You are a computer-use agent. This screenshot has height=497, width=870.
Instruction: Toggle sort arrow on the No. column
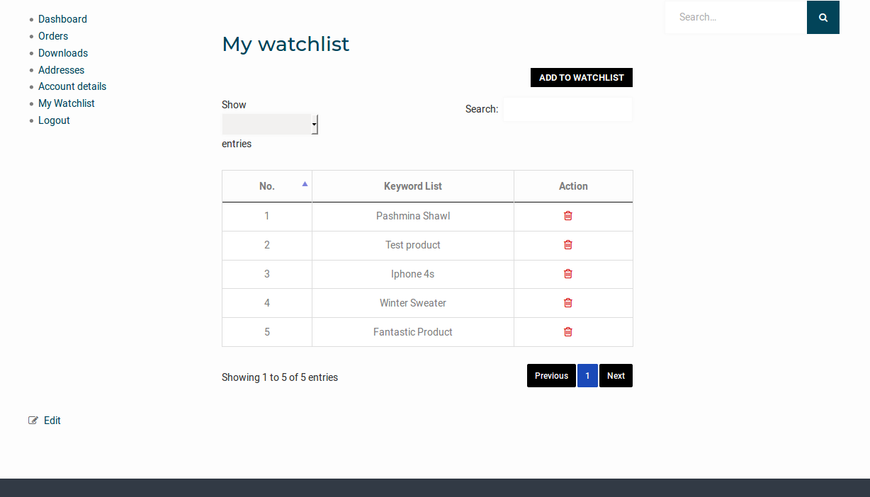tap(305, 184)
